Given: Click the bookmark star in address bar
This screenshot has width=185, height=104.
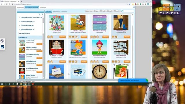Looking at the screenshot, I should click(x=130, y=4).
